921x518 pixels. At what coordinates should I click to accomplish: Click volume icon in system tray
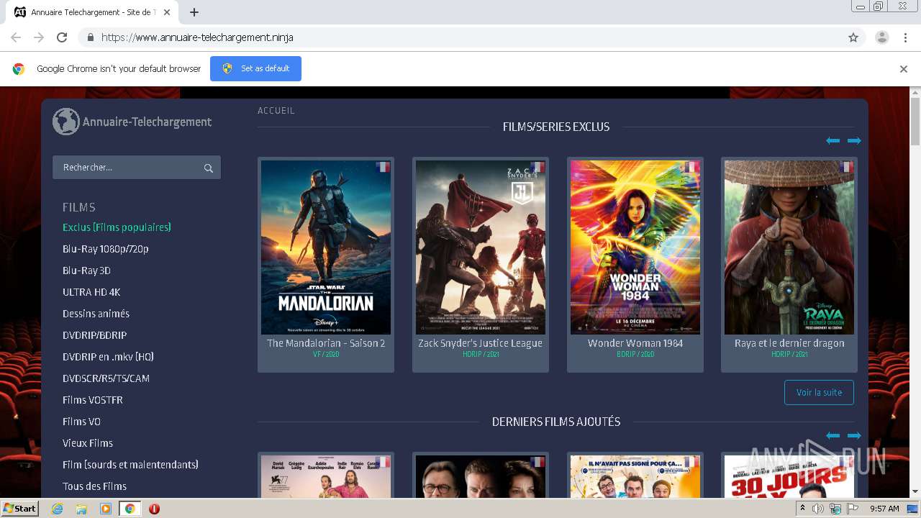click(x=818, y=509)
